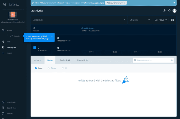Image resolution: width=180 pixels, height=119 pixels.
Task: Select the Closed issues radio button
Action: click(49, 68)
